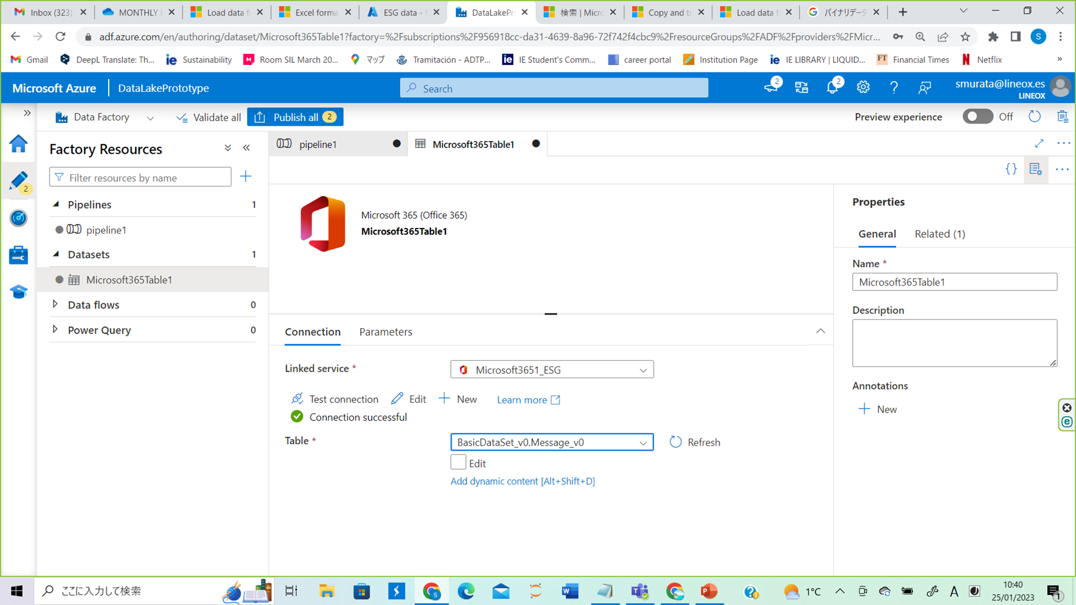
Task: Click the Code view braces icon
Action: (1011, 169)
